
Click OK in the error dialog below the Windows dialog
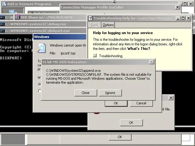pos(131,123)
